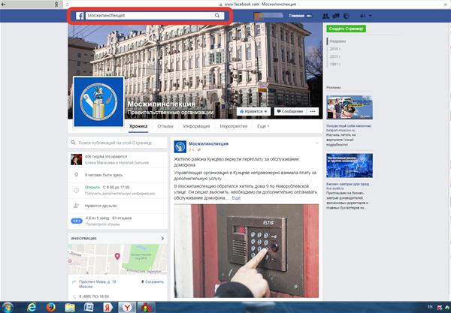Open the red Я Yandex taskbar icon
451x313 pixels.
pyautogui.click(x=107, y=307)
